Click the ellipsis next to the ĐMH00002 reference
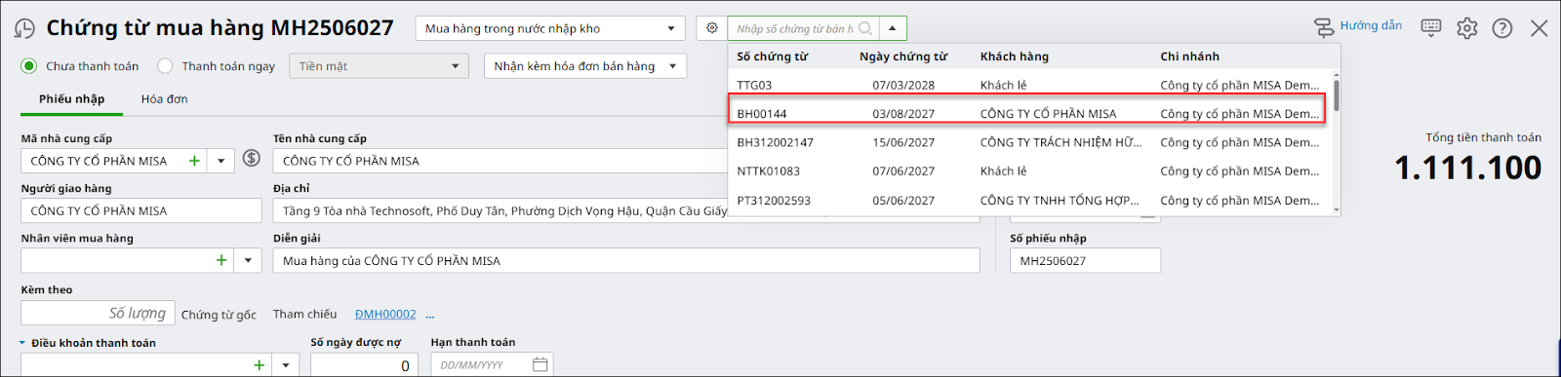 430,315
